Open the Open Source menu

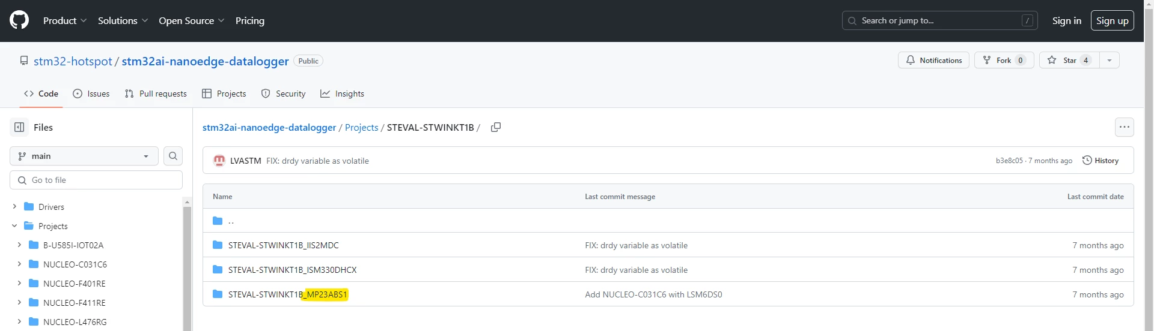point(192,20)
